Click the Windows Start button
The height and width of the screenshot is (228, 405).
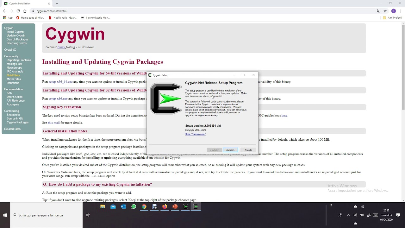tap(5, 215)
